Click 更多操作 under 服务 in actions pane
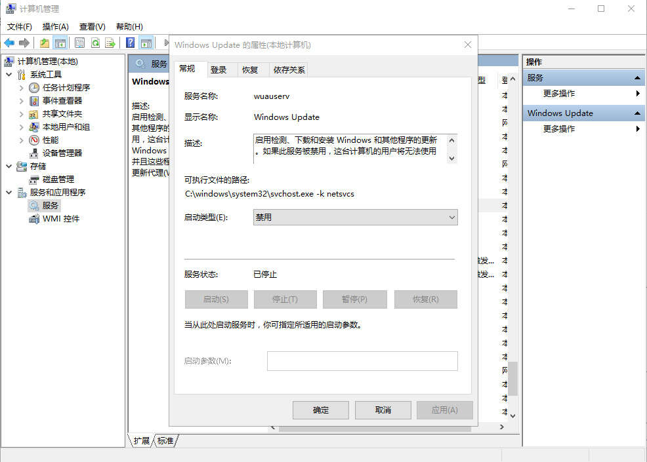The image size is (647, 462). [x=559, y=94]
